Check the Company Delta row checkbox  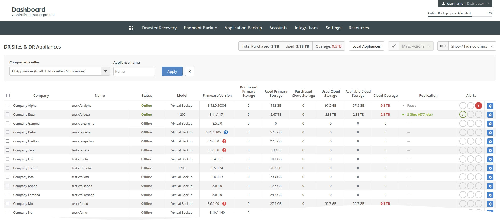(8, 132)
